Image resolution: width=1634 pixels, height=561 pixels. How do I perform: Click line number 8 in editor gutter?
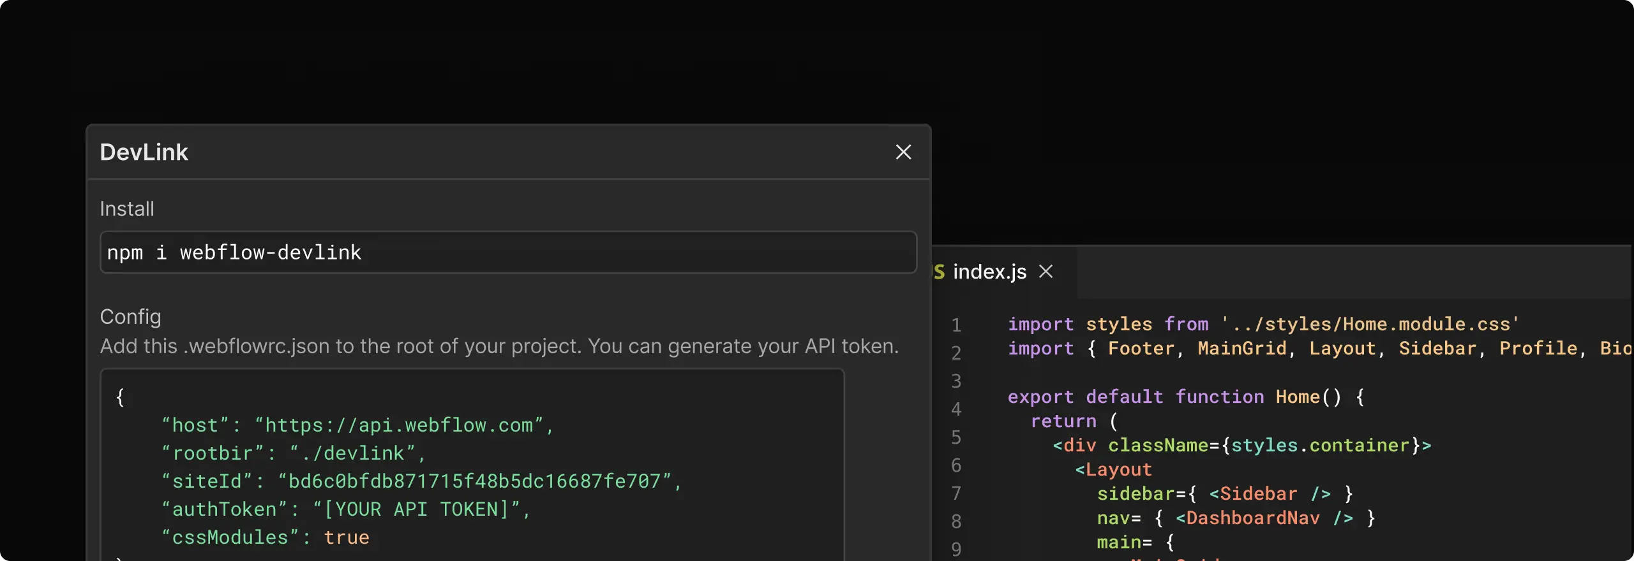(956, 521)
